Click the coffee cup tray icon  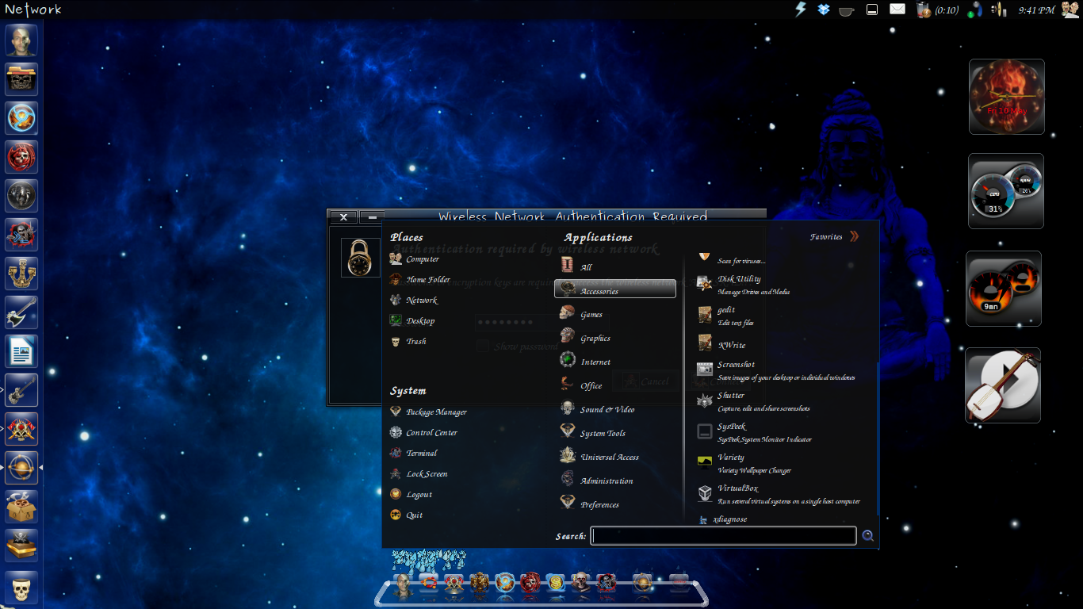[847, 10]
